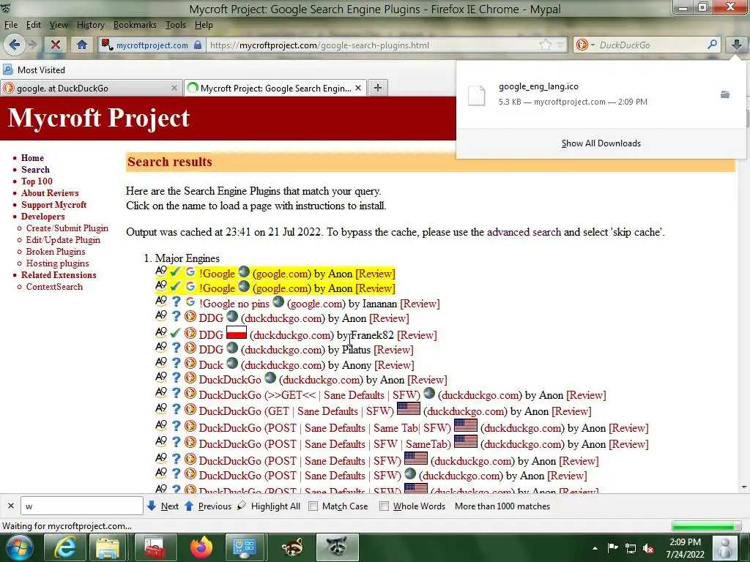Open the Hosting plugins link
The height and width of the screenshot is (562, 750).
tap(57, 263)
